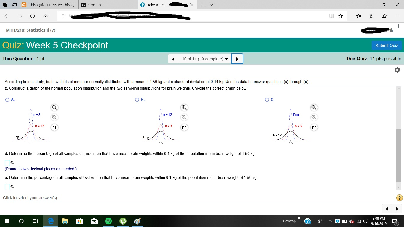The width and height of the screenshot is (404, 227).
Task: Open WhatsApp from the taskbar
Action: 123,221
